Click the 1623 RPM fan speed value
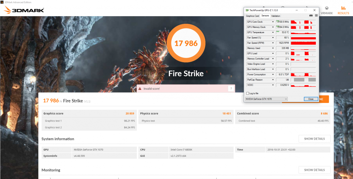The image size is (353, 179). click(283, 43)
